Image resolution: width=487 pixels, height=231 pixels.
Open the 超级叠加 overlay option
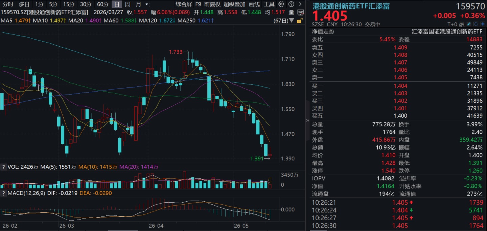pos(235,4)
